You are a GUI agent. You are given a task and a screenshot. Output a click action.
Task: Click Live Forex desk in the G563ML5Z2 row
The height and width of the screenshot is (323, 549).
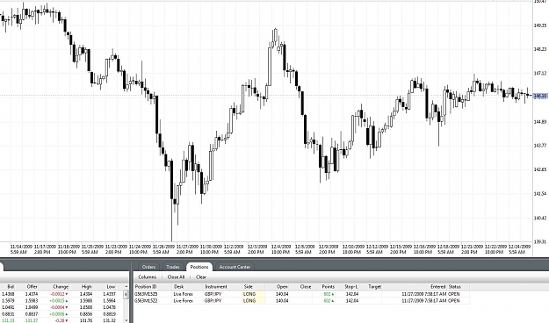point(183,300)
